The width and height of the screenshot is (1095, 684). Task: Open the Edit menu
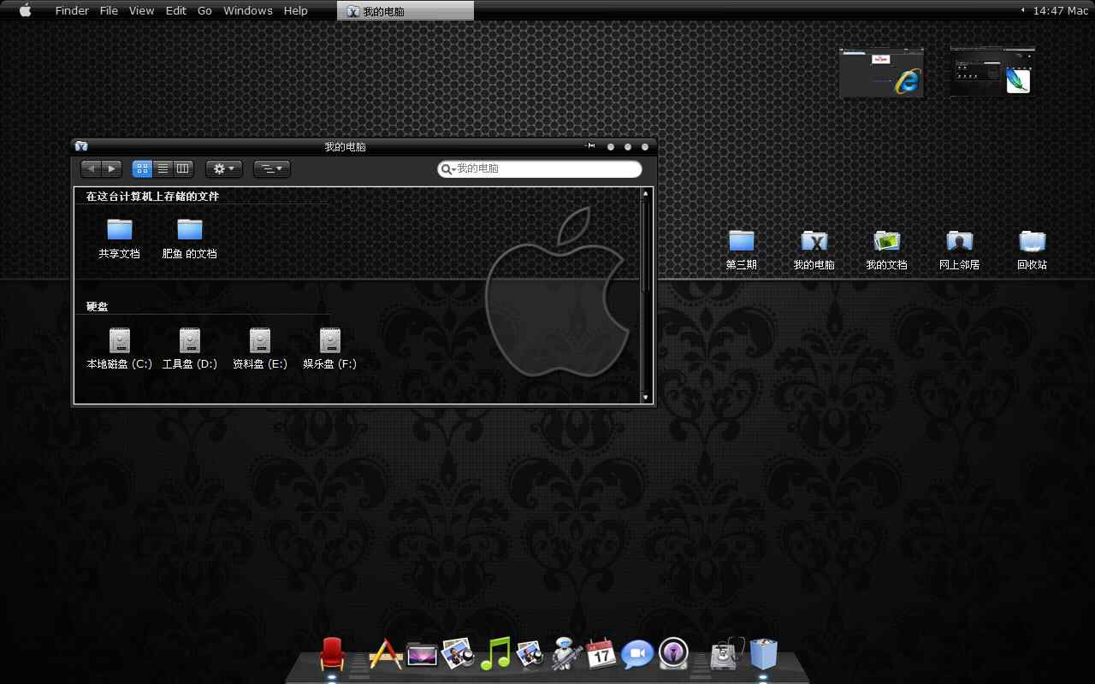[x=176, y=10]
